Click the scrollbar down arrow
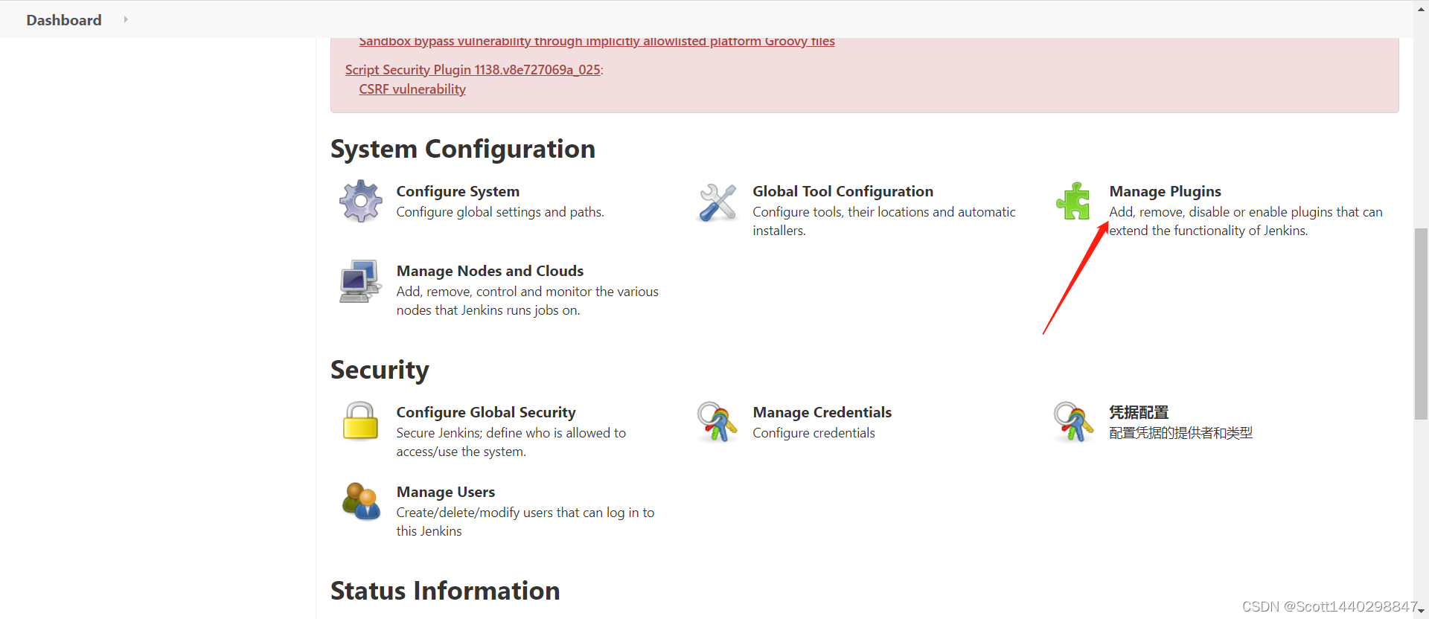 pyautogui.click(x=1421, y=611)
